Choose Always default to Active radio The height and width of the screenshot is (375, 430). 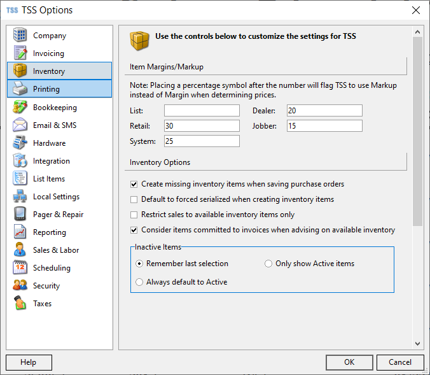click(x=139, y=282)
